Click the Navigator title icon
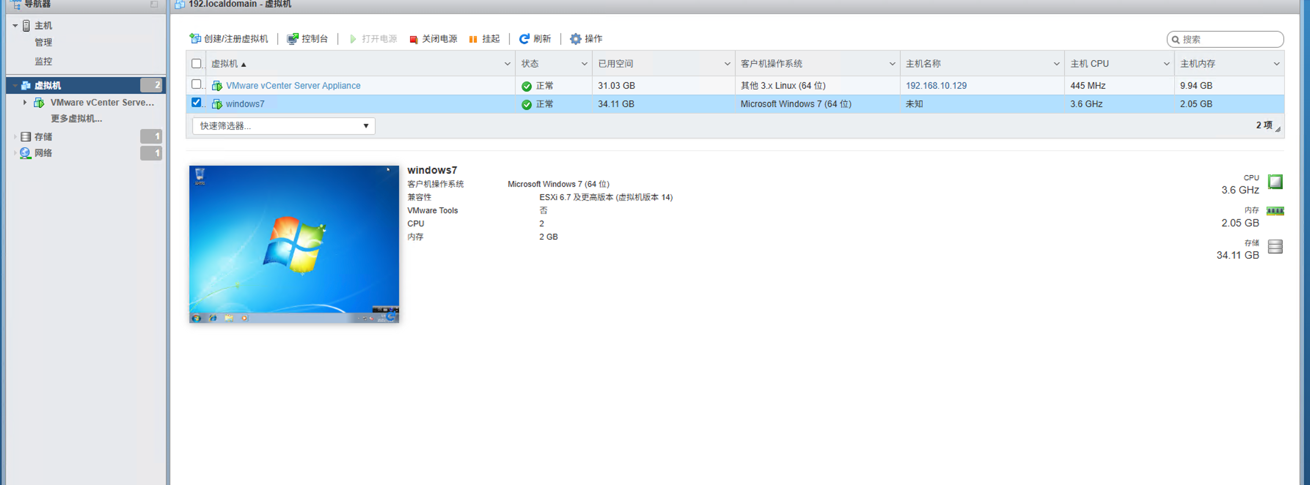 click(16, 4)
